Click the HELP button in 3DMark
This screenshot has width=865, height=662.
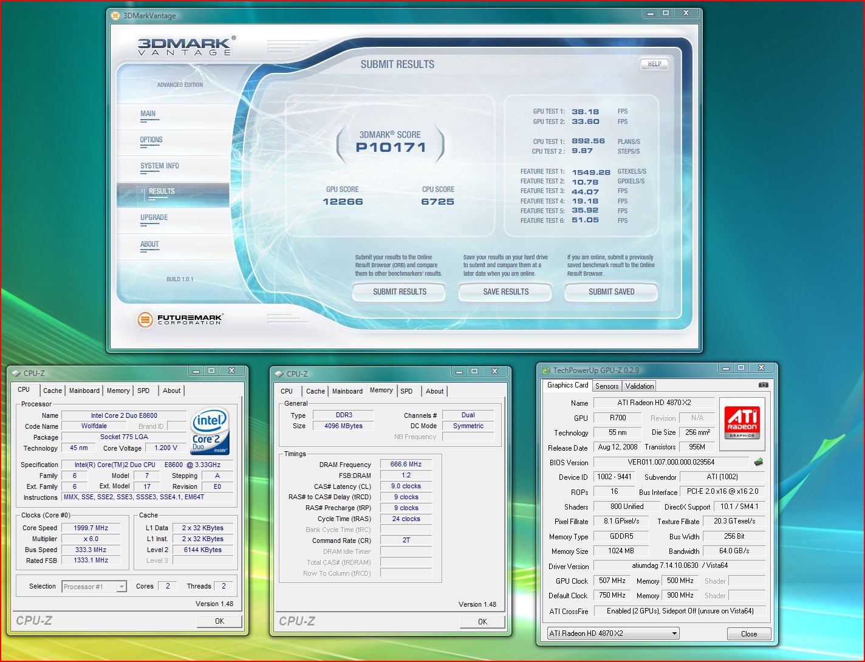click(654, 64)
